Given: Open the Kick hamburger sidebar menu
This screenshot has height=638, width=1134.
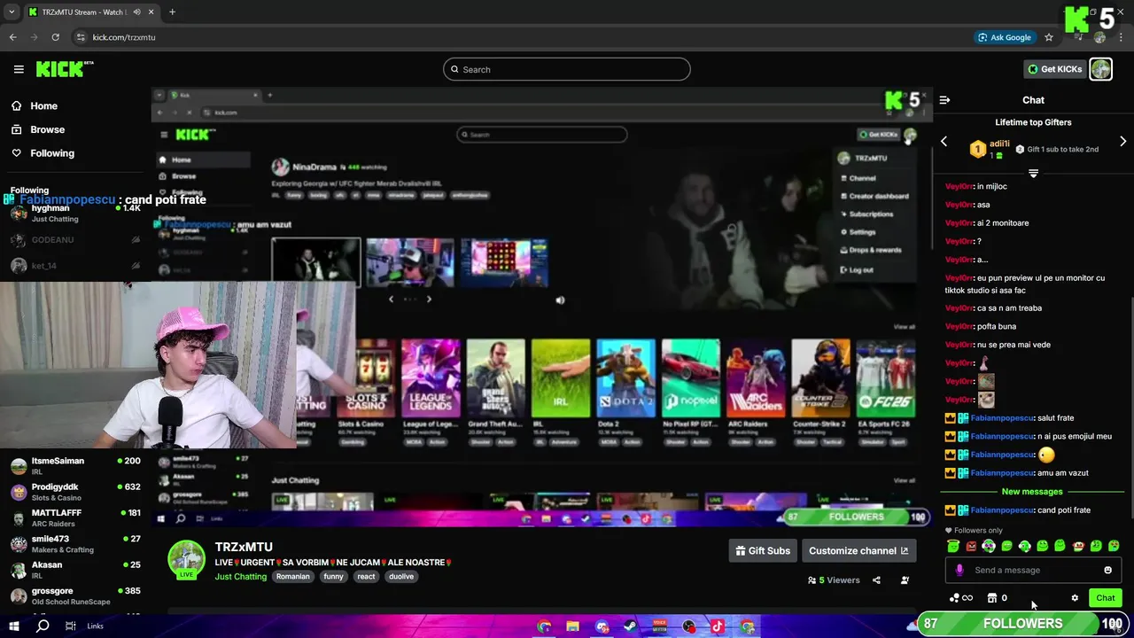Looking at the screenshot, I should pyautogui.click(x=19, y=69).
